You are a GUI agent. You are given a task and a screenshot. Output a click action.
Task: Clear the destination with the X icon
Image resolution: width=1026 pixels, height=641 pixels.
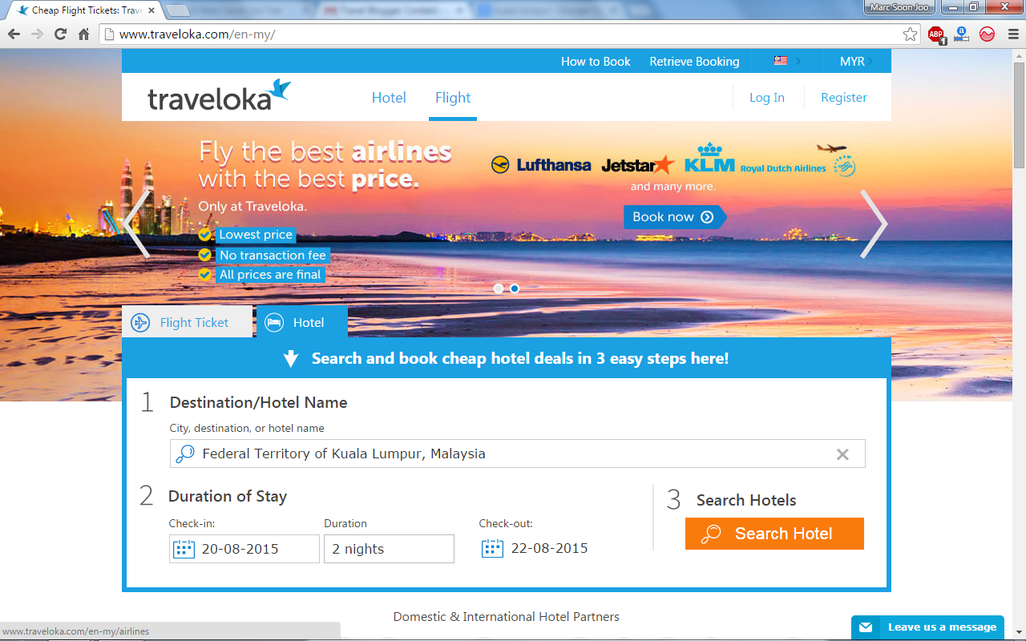point(842,454)
